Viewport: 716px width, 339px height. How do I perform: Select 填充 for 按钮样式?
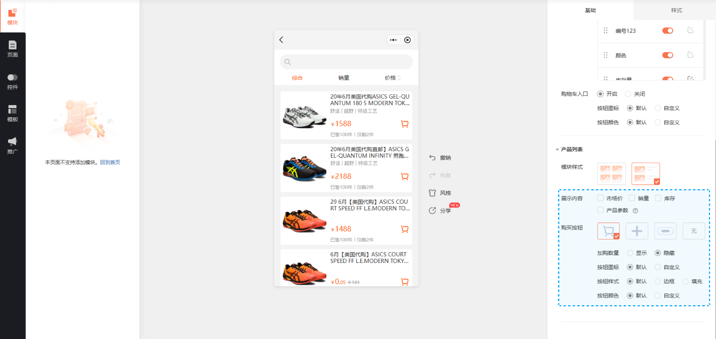click(x=685, y=282)
